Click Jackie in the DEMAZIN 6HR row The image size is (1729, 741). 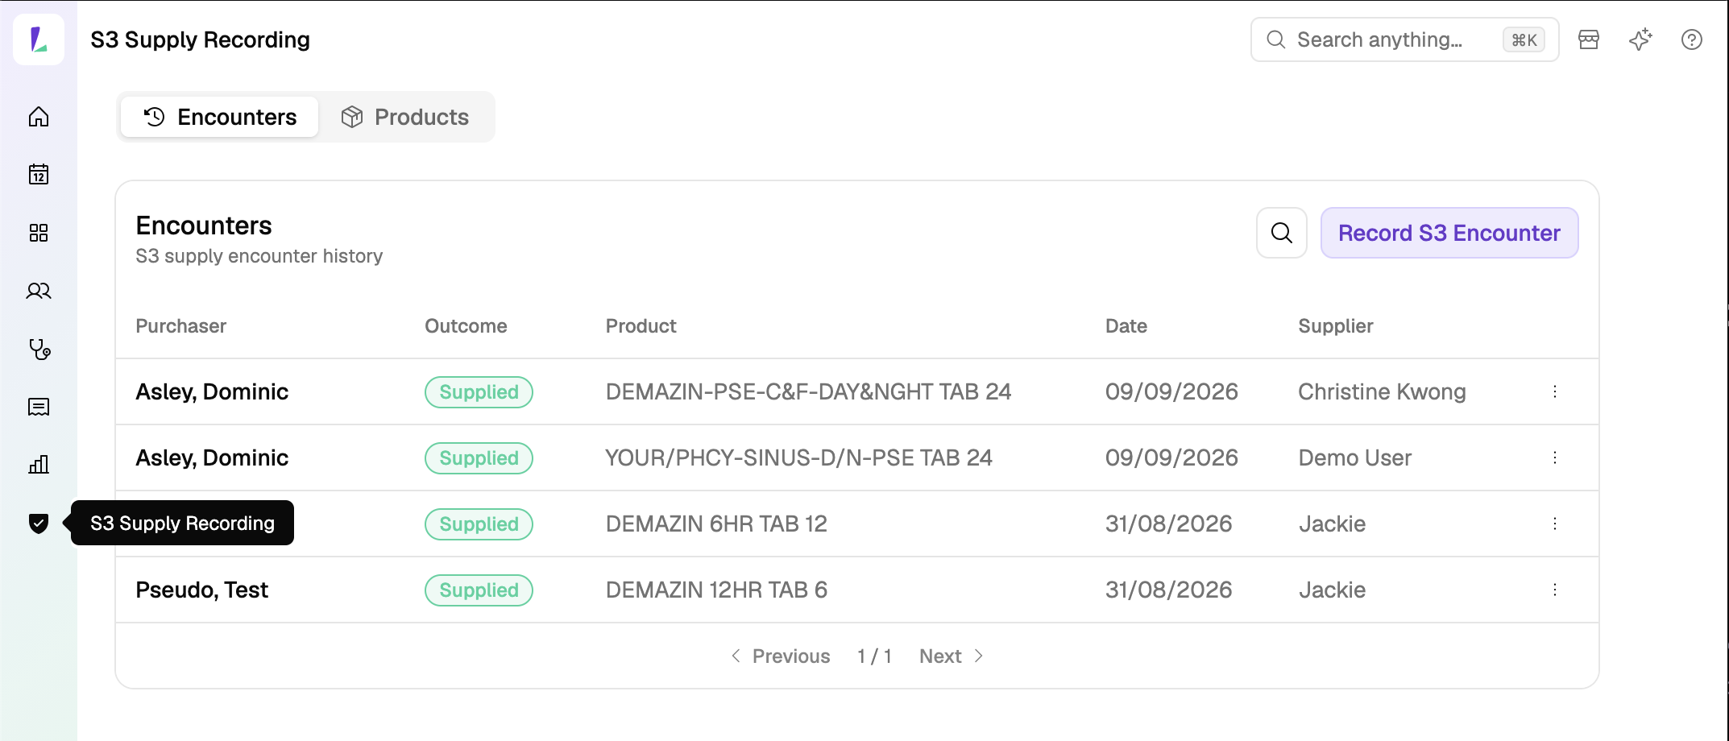click(1332, 524)
